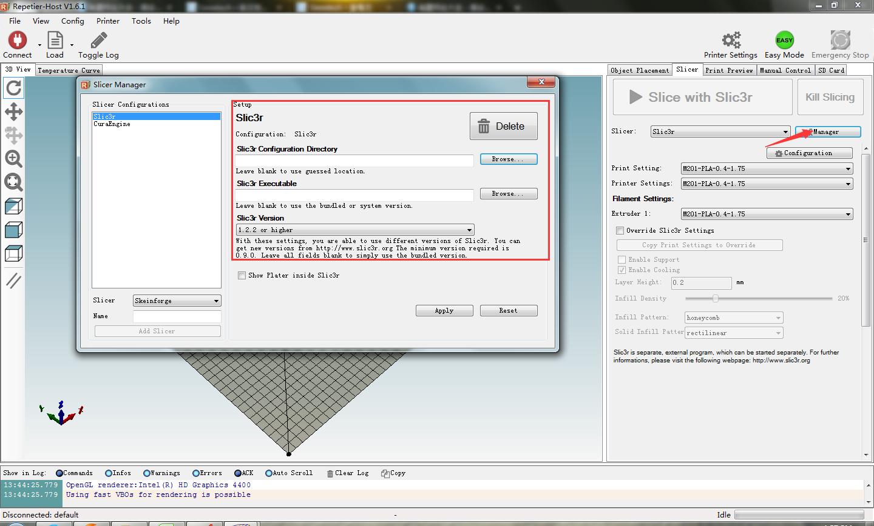Click the Manager button
Viewport: 874px width, 526px height.
point(828,131)
